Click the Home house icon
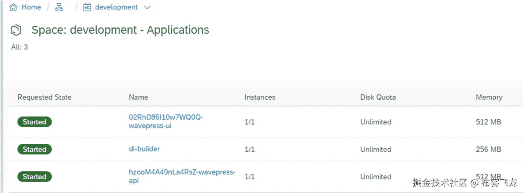The width and height of the screenshot is (524, 194). [x=13, y=7]
